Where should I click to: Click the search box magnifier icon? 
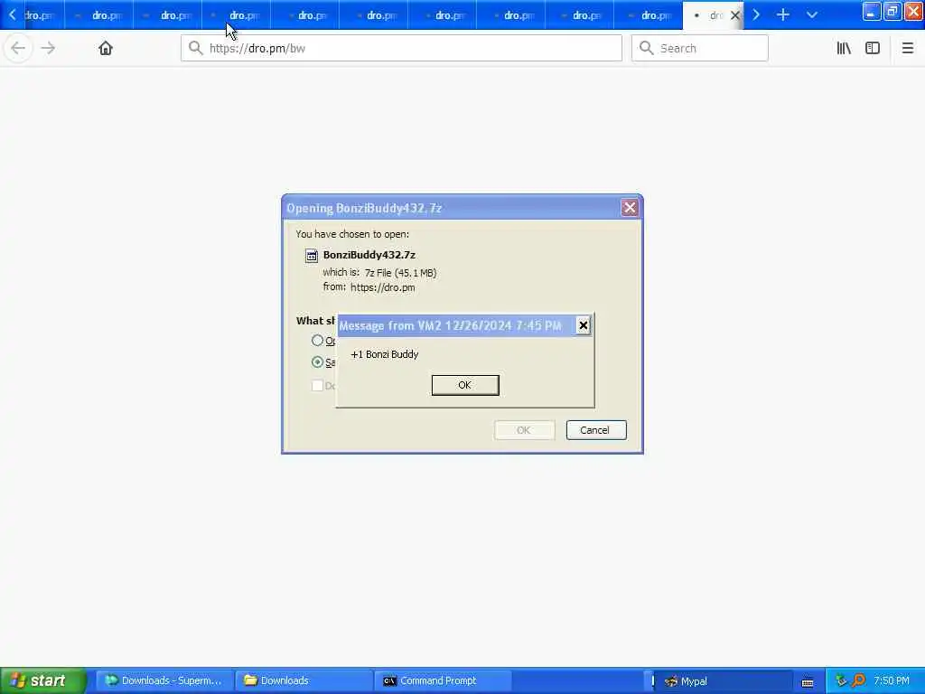646,48
